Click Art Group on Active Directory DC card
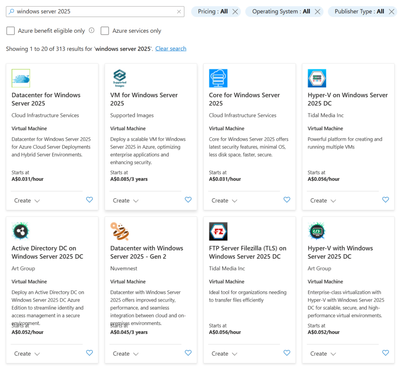The width and height of the screenshot is (399, 369). click(x=23, y=269)
